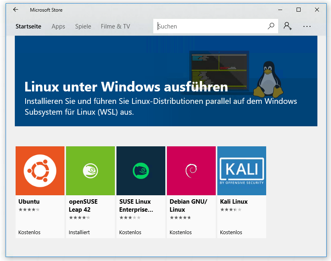Click the openSUSE Leap 42 title
The height and width of the screenshot is (261, 331).
click(83, 206)
